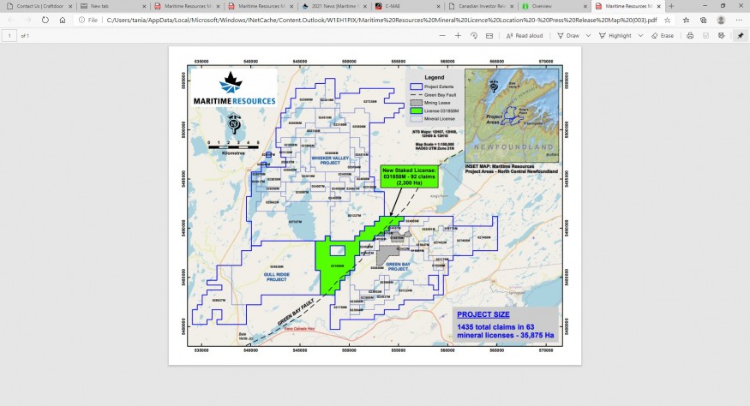Close the Canadian Investor tab
750x406 pixels.
513,6
